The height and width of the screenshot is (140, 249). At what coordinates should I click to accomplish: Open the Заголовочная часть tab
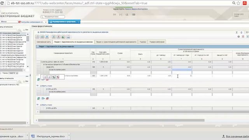(x=44, y=42)
